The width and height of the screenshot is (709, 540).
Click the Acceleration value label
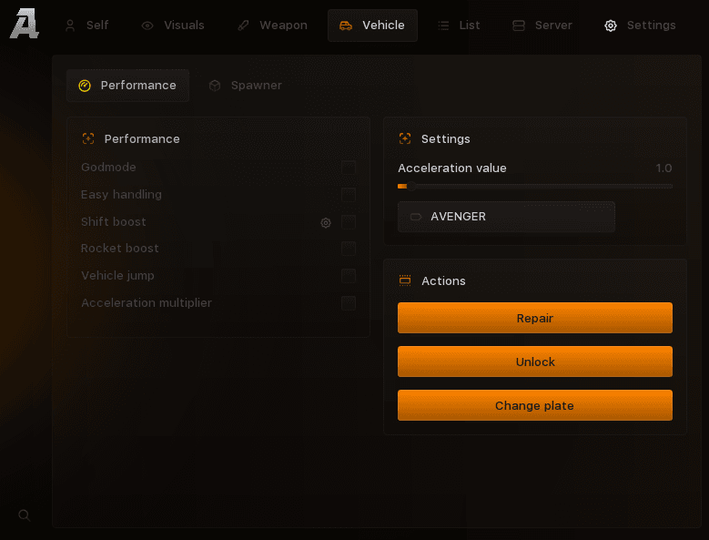(x=452, y=168)
